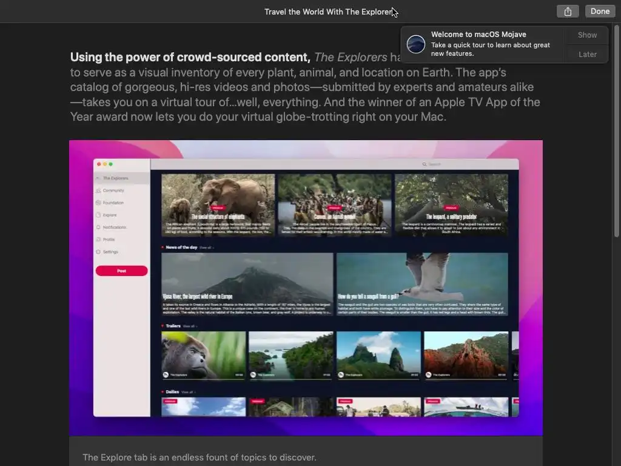This screenshot has width=621, height=466.
Task: Select Notifications in the screenshot sidebar
Action: (x=114, y=228)
